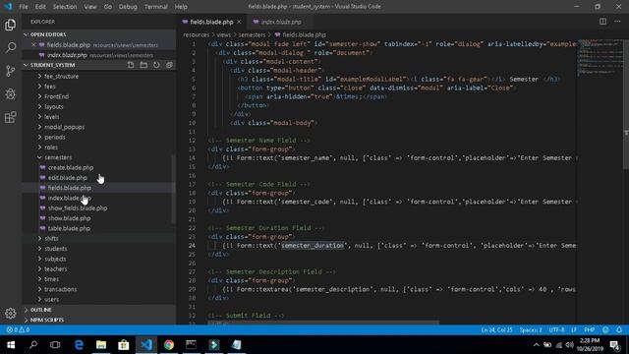Open system tray hidden icons chevron
Viewport: 629px width, 354px height.
click(537, 345)
